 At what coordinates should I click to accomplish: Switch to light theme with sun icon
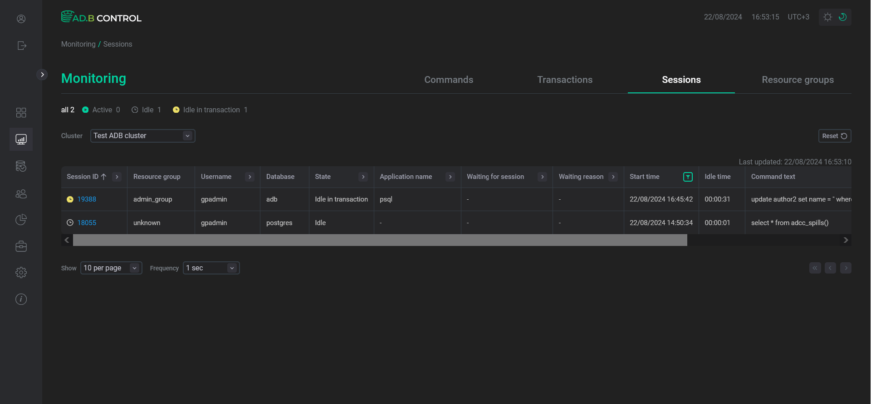pyautogui.click(x=827, y=17)
